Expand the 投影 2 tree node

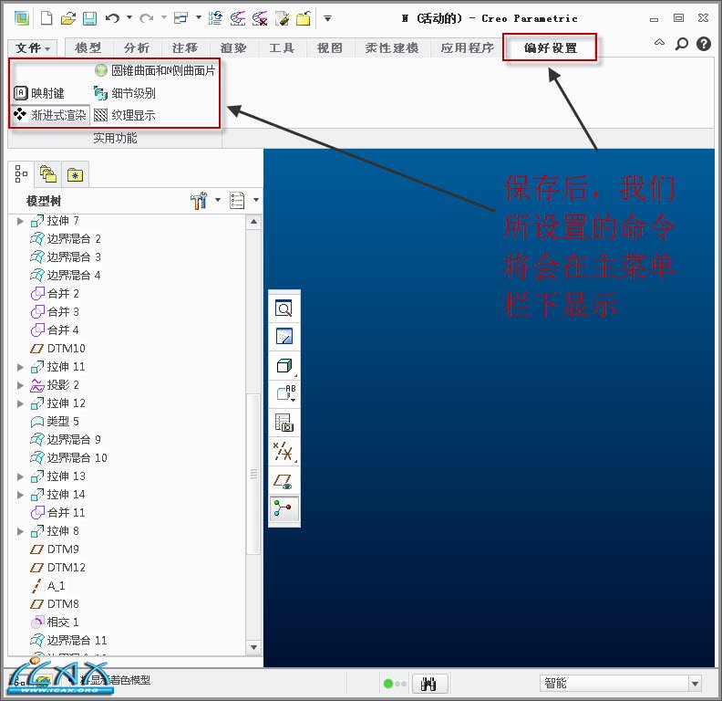20,385
